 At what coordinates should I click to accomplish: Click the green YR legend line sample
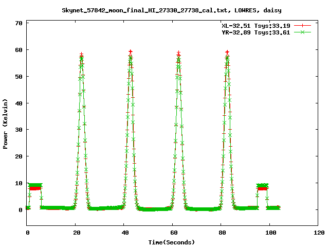coord(302,32)
